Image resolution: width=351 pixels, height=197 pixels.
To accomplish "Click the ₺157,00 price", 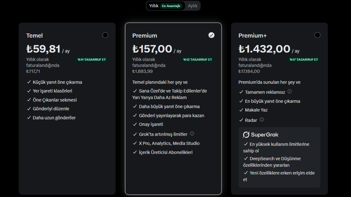I will pyautogui.click(x=152, y=49).
